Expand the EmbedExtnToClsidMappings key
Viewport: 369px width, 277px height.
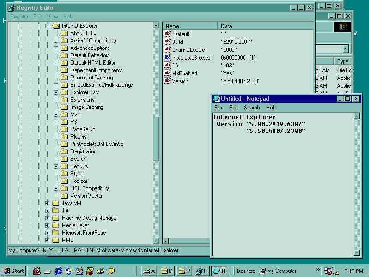point(56,85)
